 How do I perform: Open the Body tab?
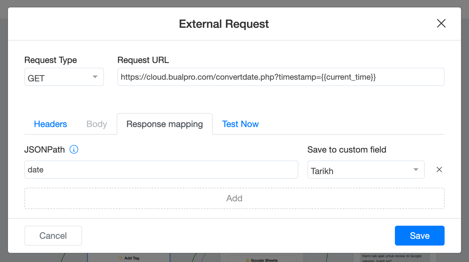click(x=97, y=124)
